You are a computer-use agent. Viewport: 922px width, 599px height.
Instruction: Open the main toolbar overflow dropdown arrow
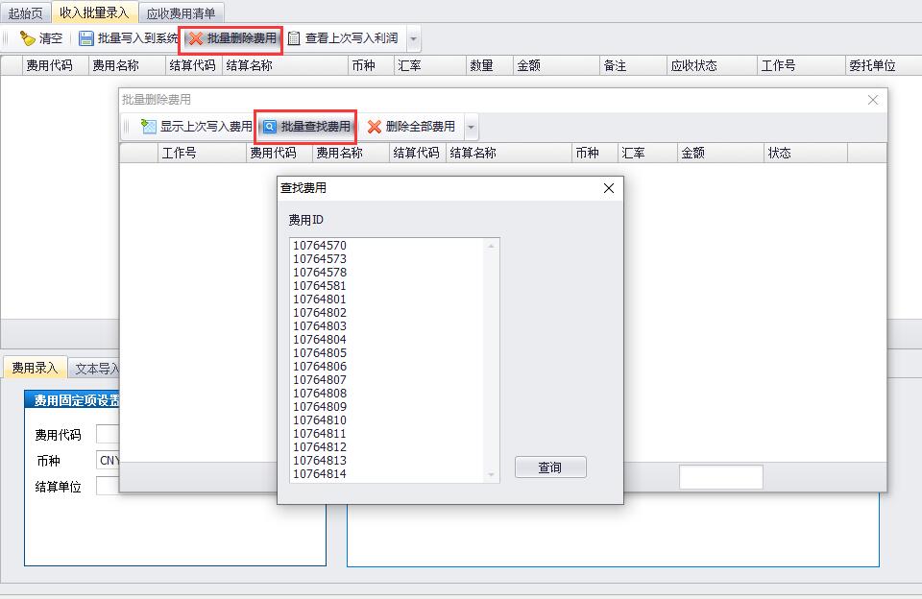click(413, 38)
